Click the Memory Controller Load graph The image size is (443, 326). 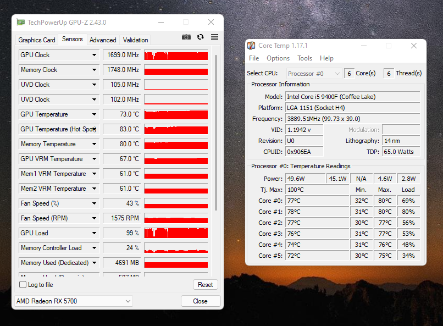176,248
